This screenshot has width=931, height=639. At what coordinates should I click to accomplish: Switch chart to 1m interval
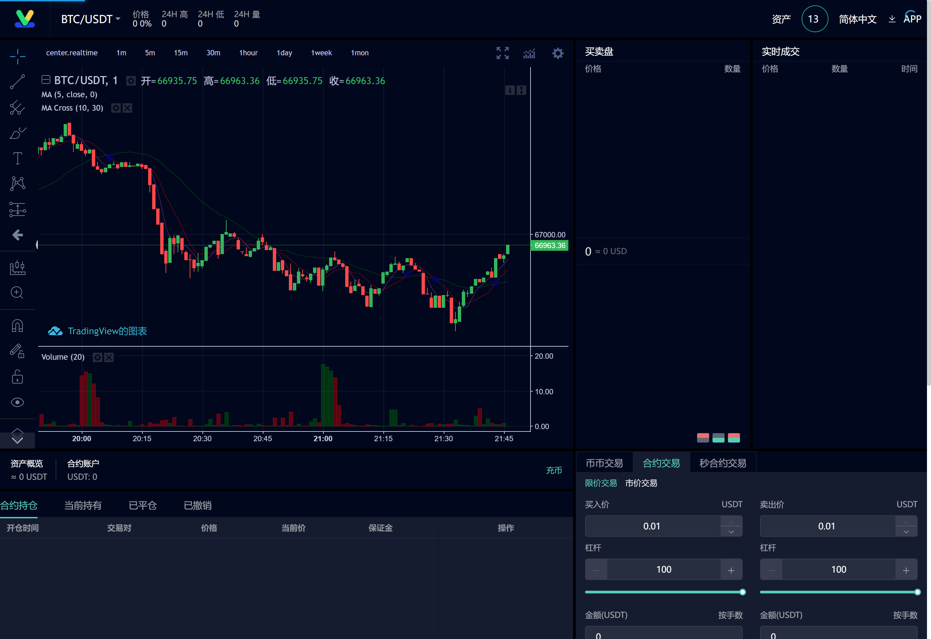click(x=121, y=53)
